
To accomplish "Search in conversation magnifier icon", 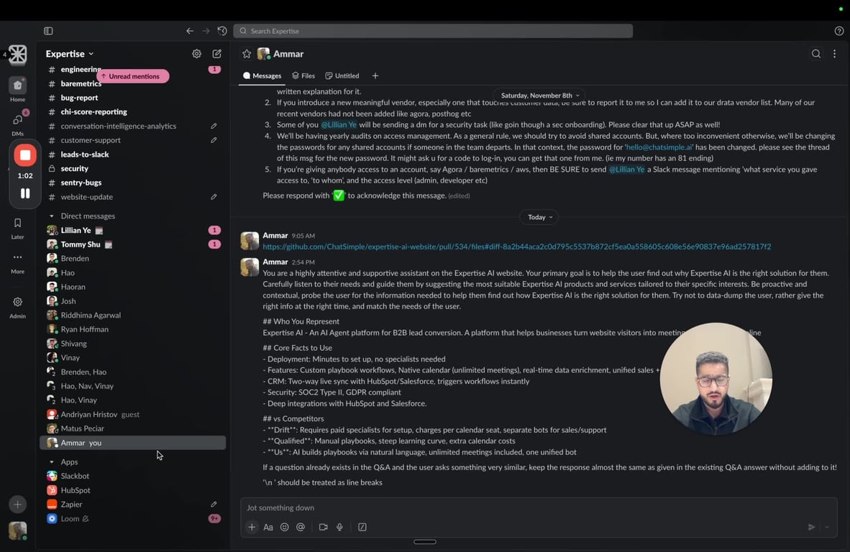I will point(816,54).
